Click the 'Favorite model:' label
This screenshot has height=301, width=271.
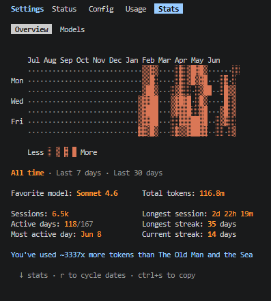(42, 193)
